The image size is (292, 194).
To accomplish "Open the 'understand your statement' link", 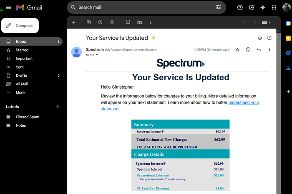I will point(244,102).
